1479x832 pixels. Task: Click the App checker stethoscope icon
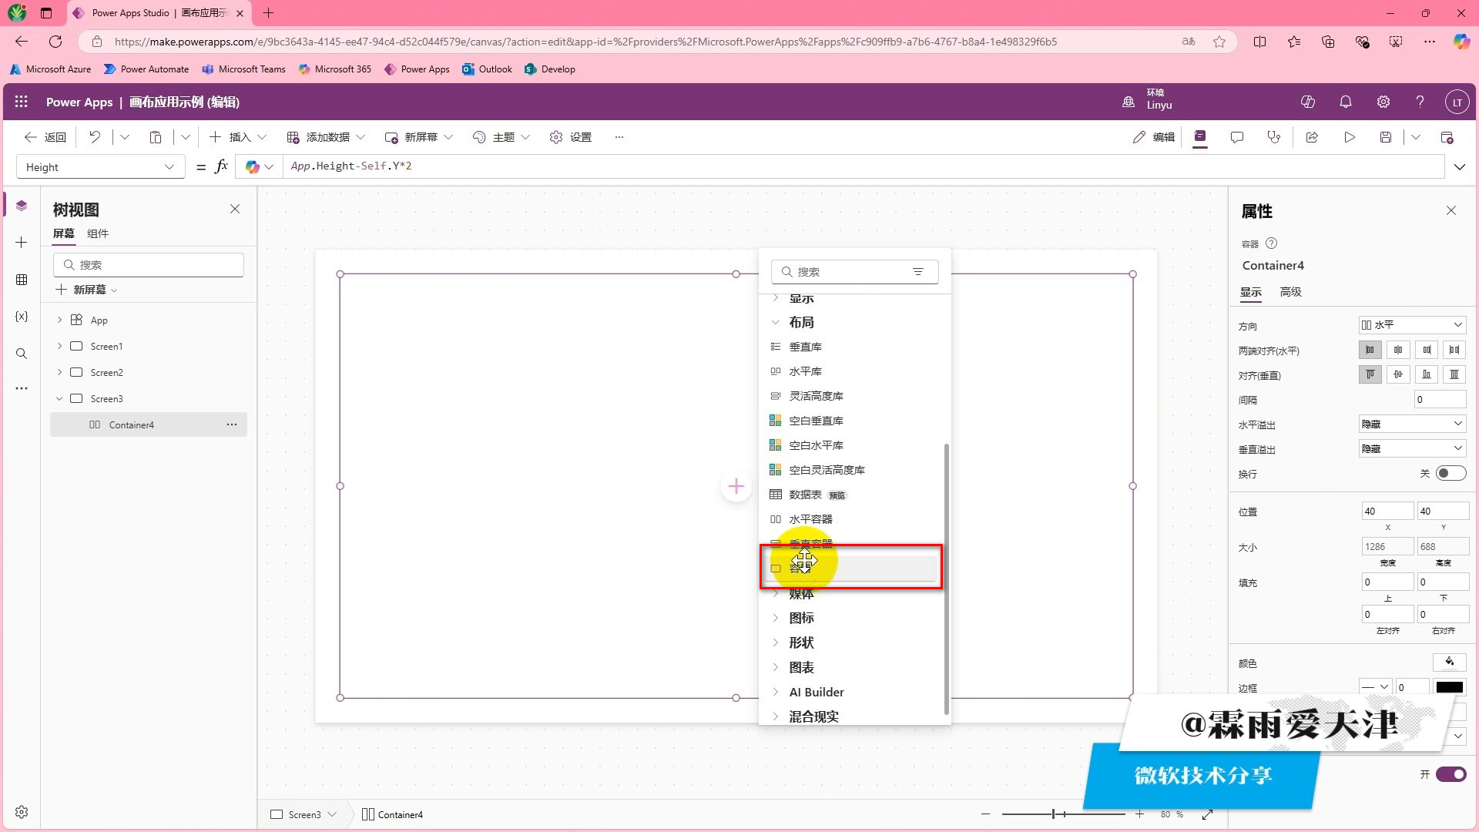tap(1274, 137)
